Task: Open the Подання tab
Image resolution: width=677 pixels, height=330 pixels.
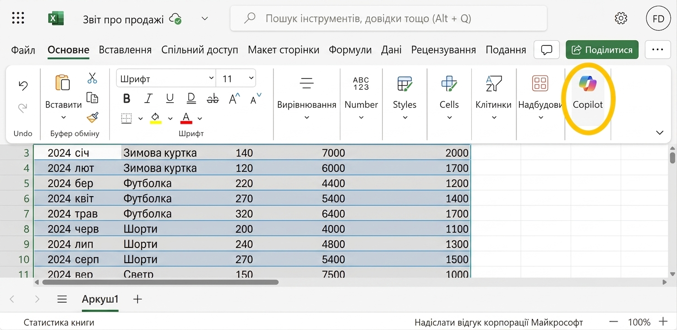Action: click(506, 50)
